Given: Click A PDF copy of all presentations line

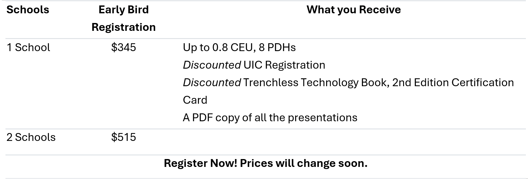Looking at the screenshot, I should coord(270,118).
